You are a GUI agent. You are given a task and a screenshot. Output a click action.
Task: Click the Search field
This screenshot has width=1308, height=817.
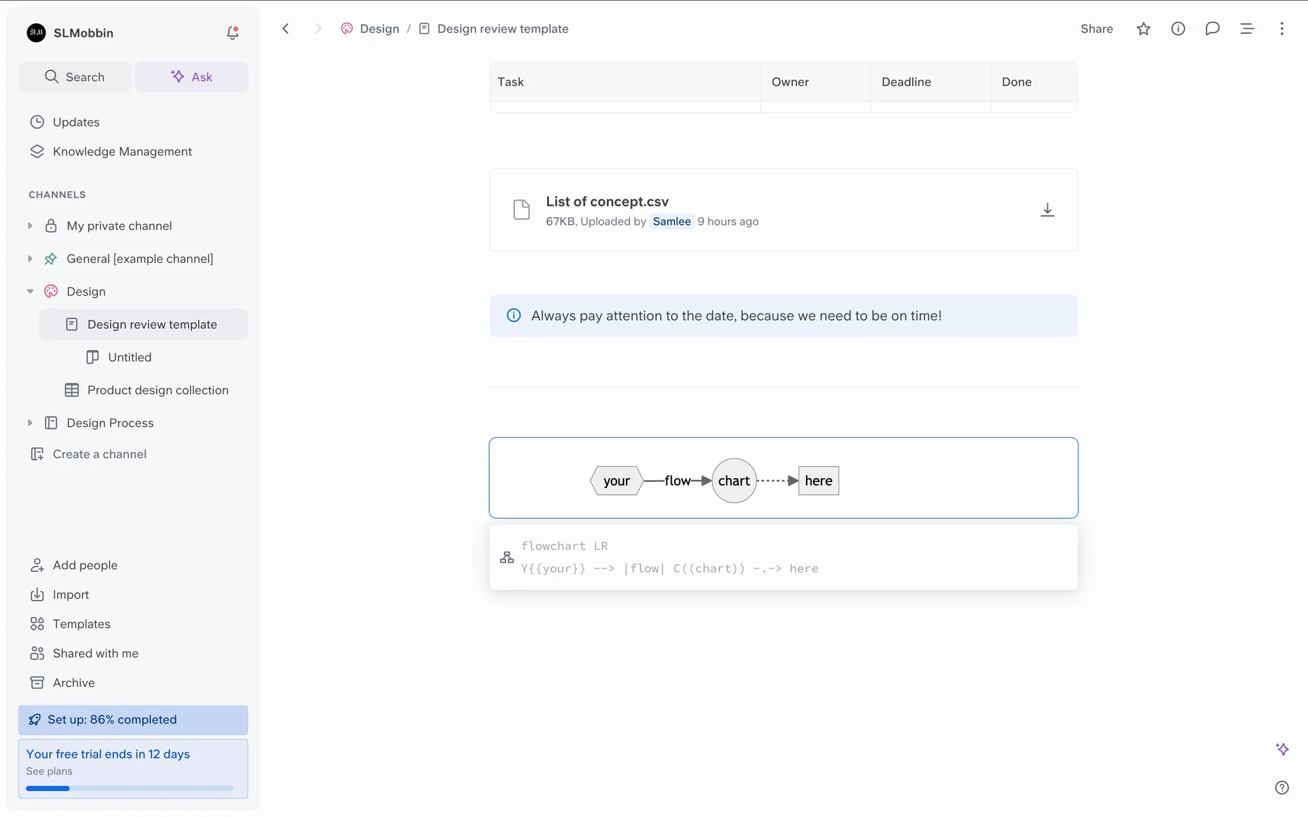(x=75, y=77)
